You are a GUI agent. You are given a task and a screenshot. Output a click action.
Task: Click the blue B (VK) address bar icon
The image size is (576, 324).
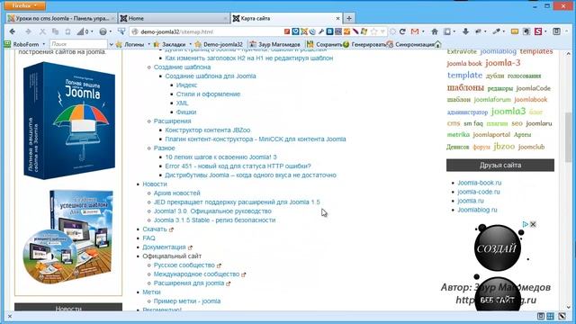pyautogui.click(x=329, y=31)
